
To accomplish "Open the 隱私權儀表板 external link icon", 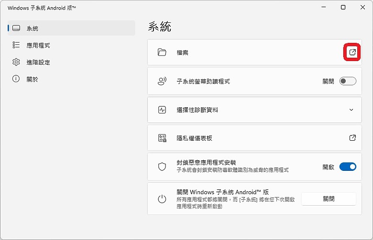I will (352, 138).
